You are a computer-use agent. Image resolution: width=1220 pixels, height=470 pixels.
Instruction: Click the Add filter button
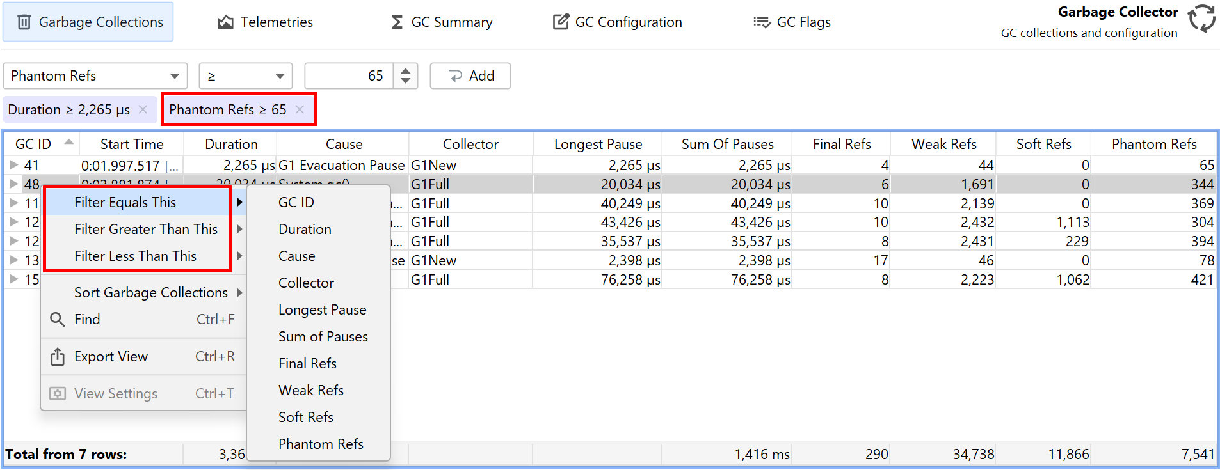470,76
